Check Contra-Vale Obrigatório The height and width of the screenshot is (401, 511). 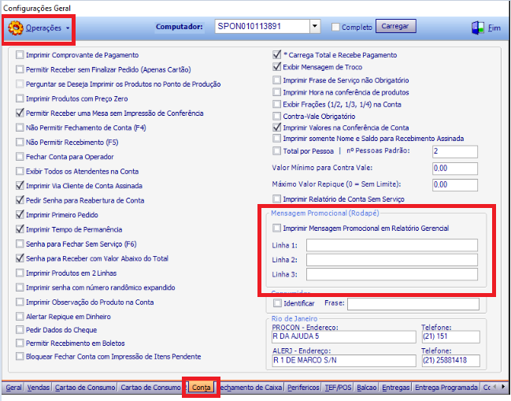tap(276, 116)
